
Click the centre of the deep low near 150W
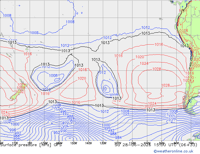pos(70,138)
